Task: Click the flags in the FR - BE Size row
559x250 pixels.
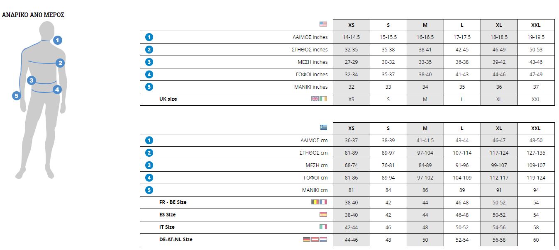Action: pos(319,202)
